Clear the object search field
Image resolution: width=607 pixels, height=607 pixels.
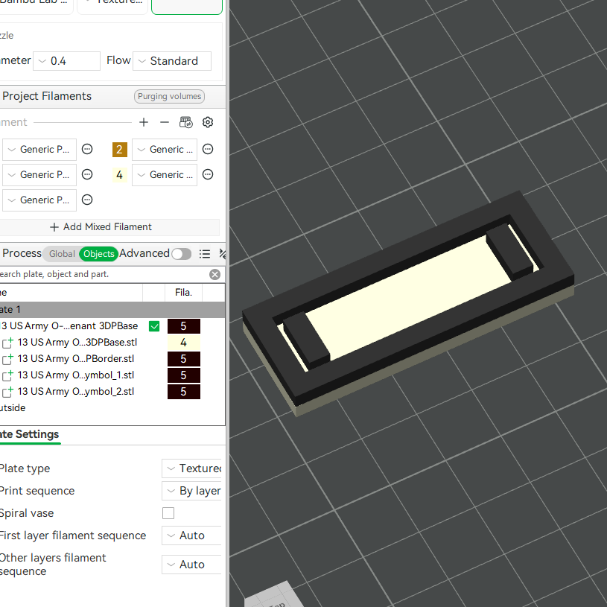(x=214, y=275)
